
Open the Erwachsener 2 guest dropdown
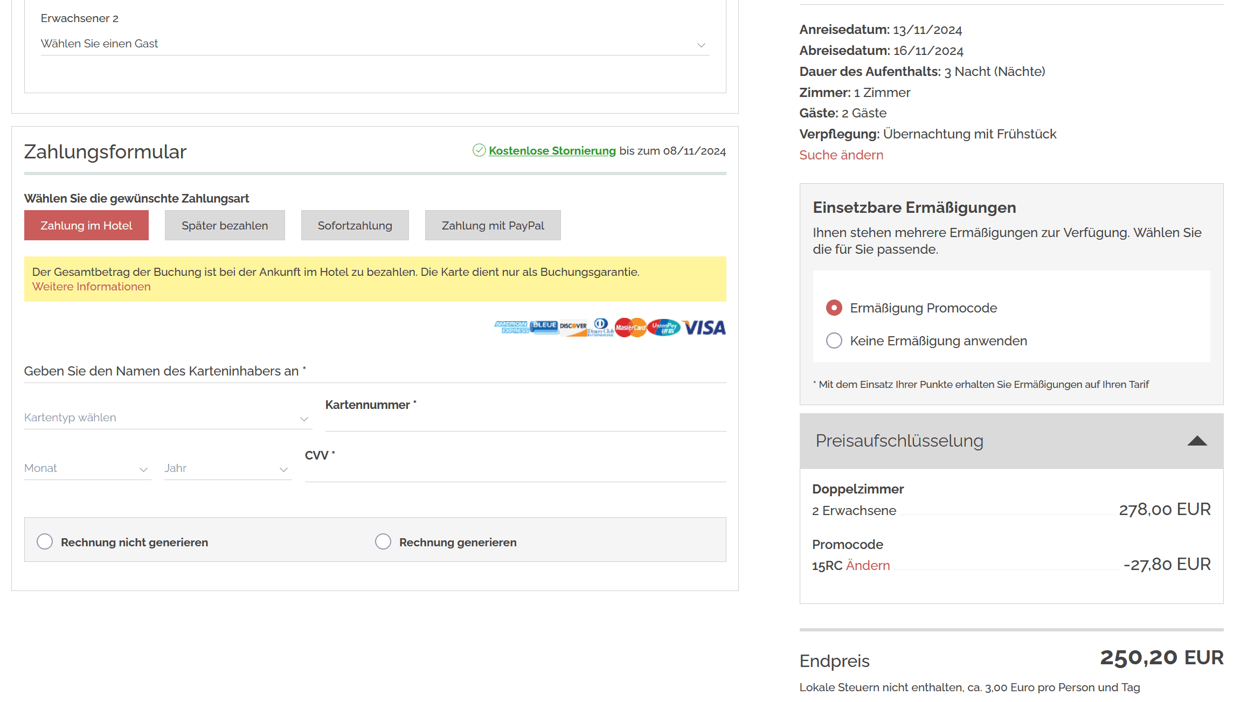coord(375,44)
